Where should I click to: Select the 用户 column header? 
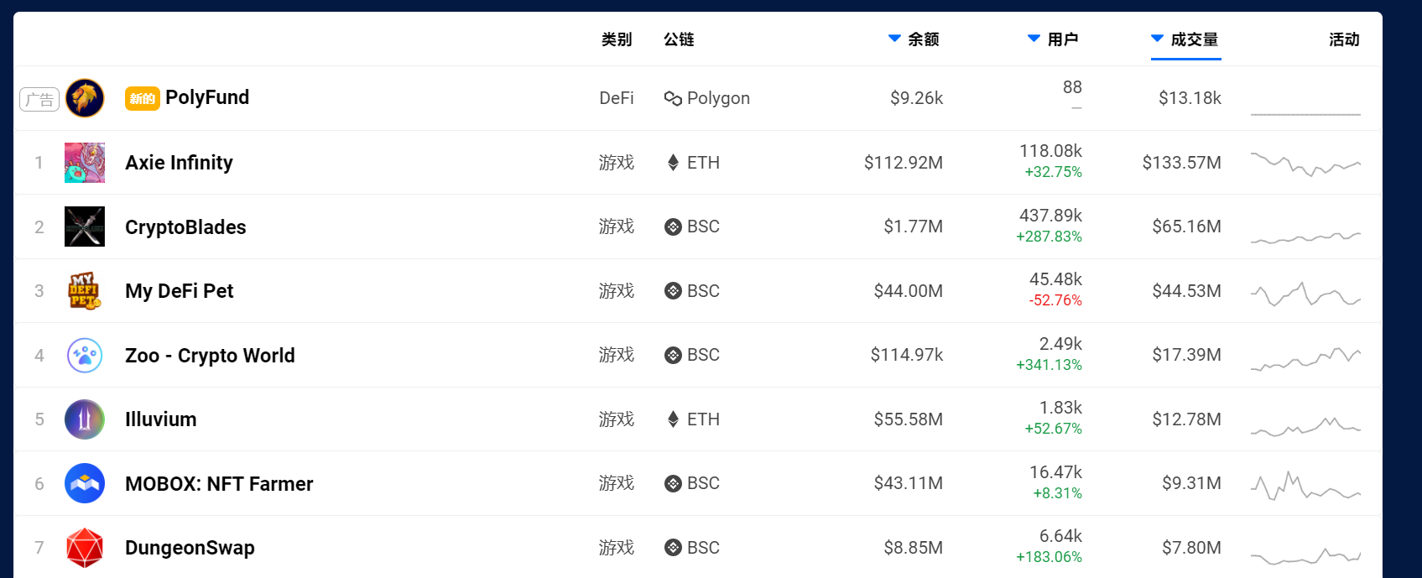[x=1063, y=39]
